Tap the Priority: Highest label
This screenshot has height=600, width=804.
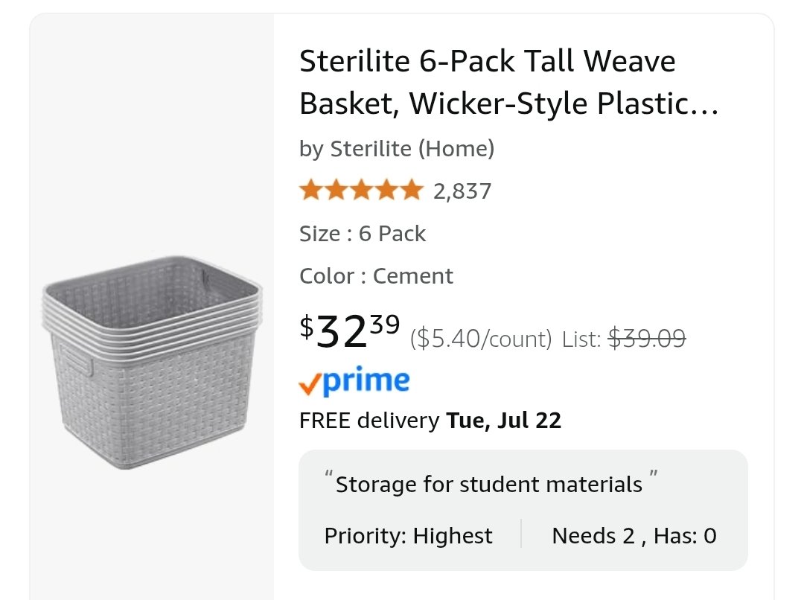point(408,536)
